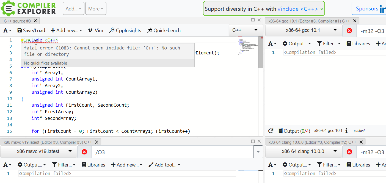The width and height of the screenshot is (386, 183).
Task: Open Add new... menu in msvc pane
Action: [x=127, y=165]
